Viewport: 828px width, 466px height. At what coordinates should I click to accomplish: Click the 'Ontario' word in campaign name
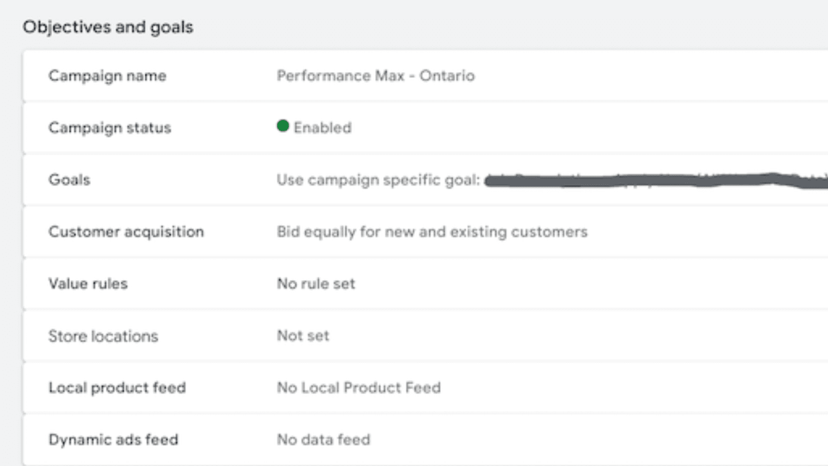tap(447, 76)
